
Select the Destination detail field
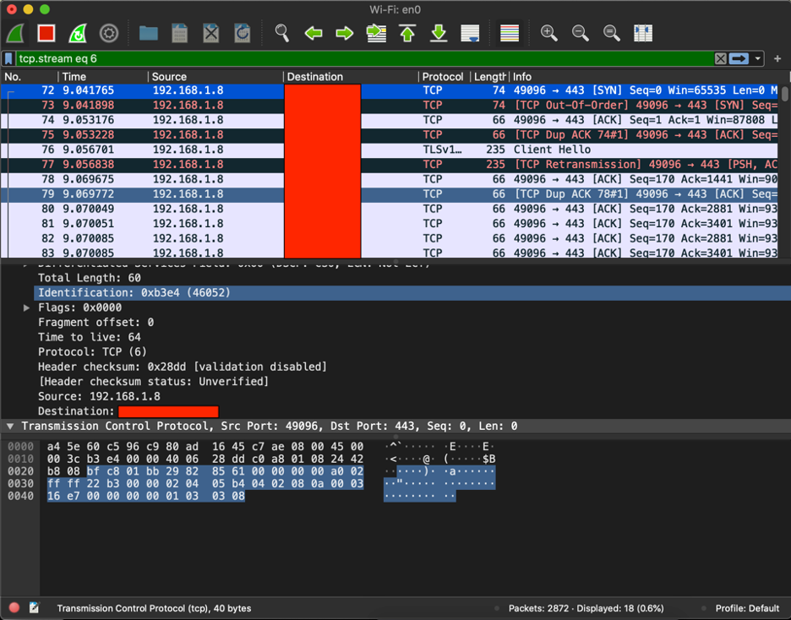(x=128, y=411)
